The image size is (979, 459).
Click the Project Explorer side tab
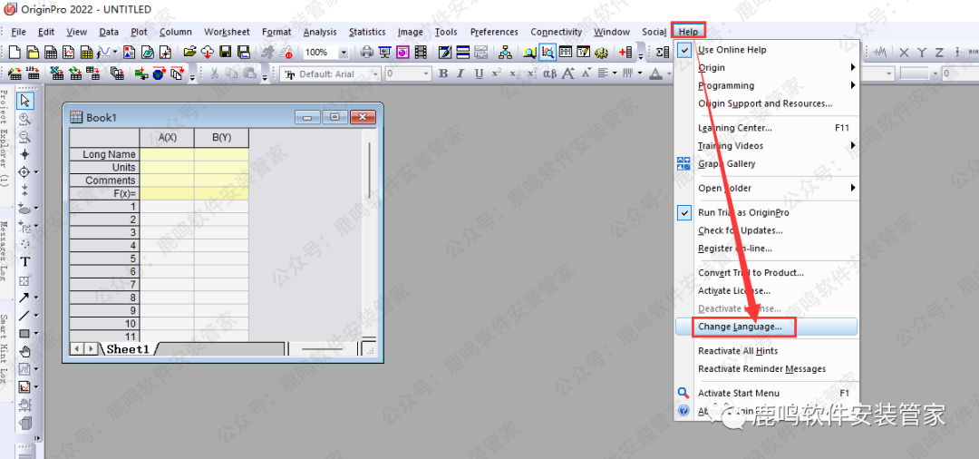tap(5, 136)
